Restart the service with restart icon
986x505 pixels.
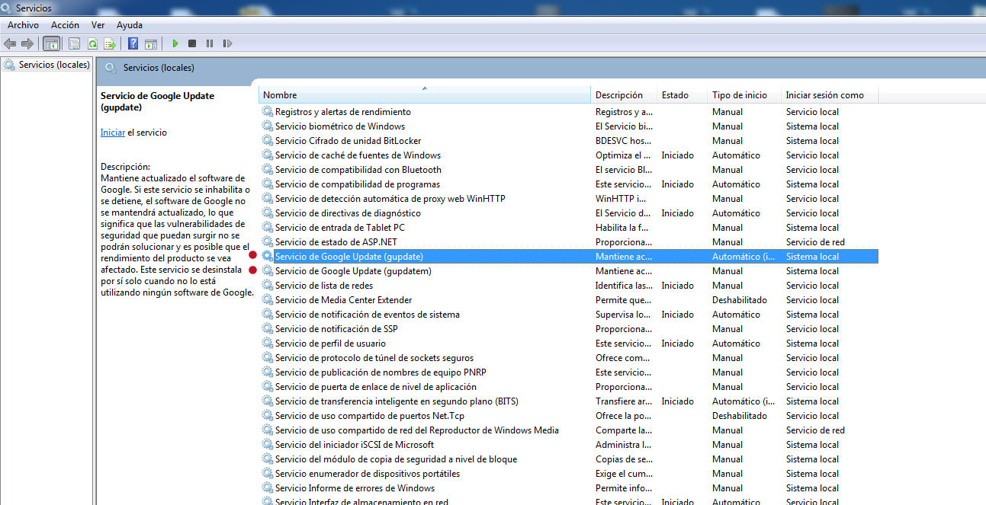(227, 44)
